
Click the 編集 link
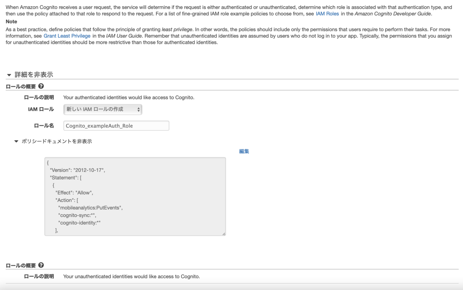[244, 151]
